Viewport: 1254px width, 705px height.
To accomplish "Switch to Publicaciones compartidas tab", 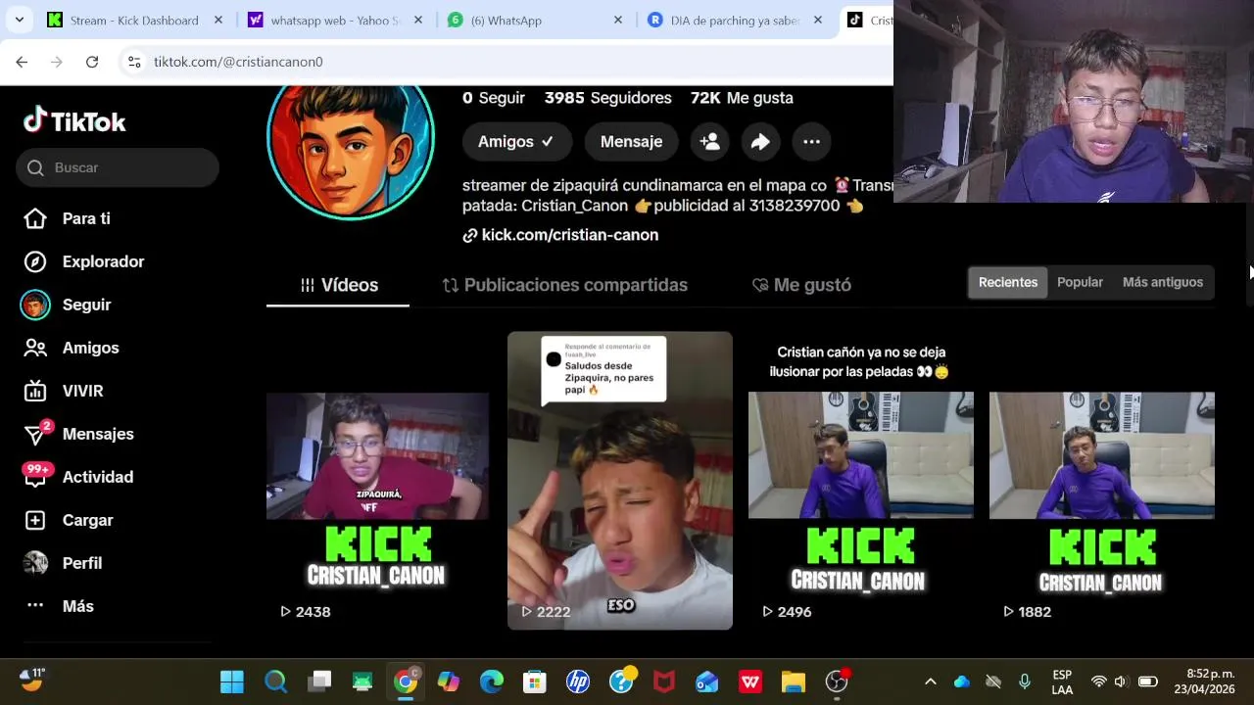I will click(x=565, y=285).
